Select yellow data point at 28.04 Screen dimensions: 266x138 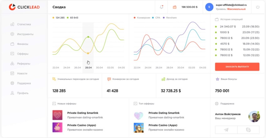click(88, 53)
